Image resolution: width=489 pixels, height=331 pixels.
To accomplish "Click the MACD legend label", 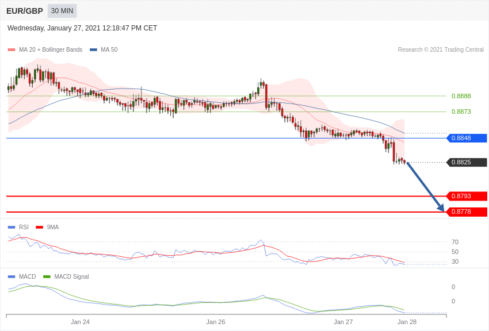I will (28, 276).
